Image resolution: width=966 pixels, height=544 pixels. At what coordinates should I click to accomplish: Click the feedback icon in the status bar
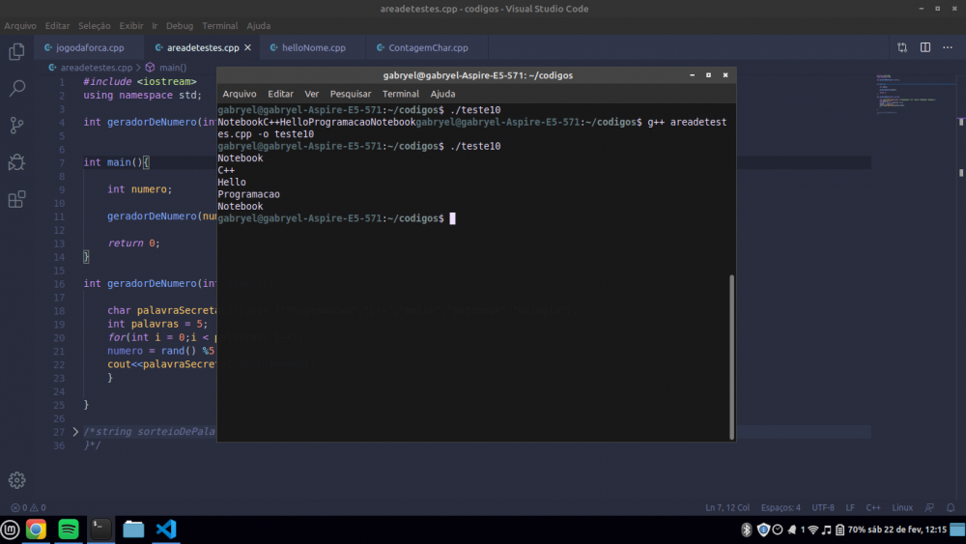(x=929, y=507)
